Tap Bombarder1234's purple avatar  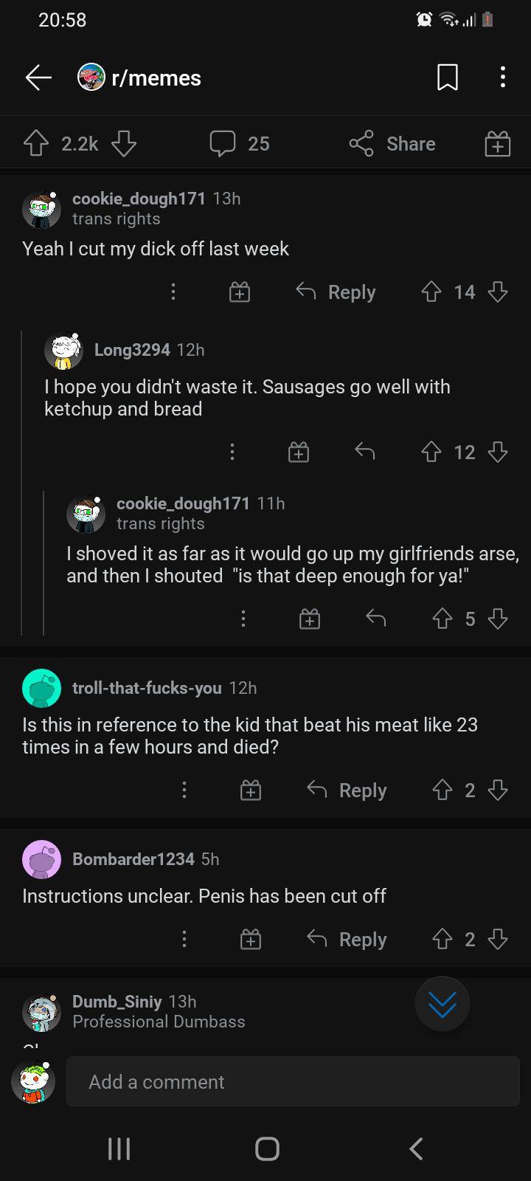41,859
